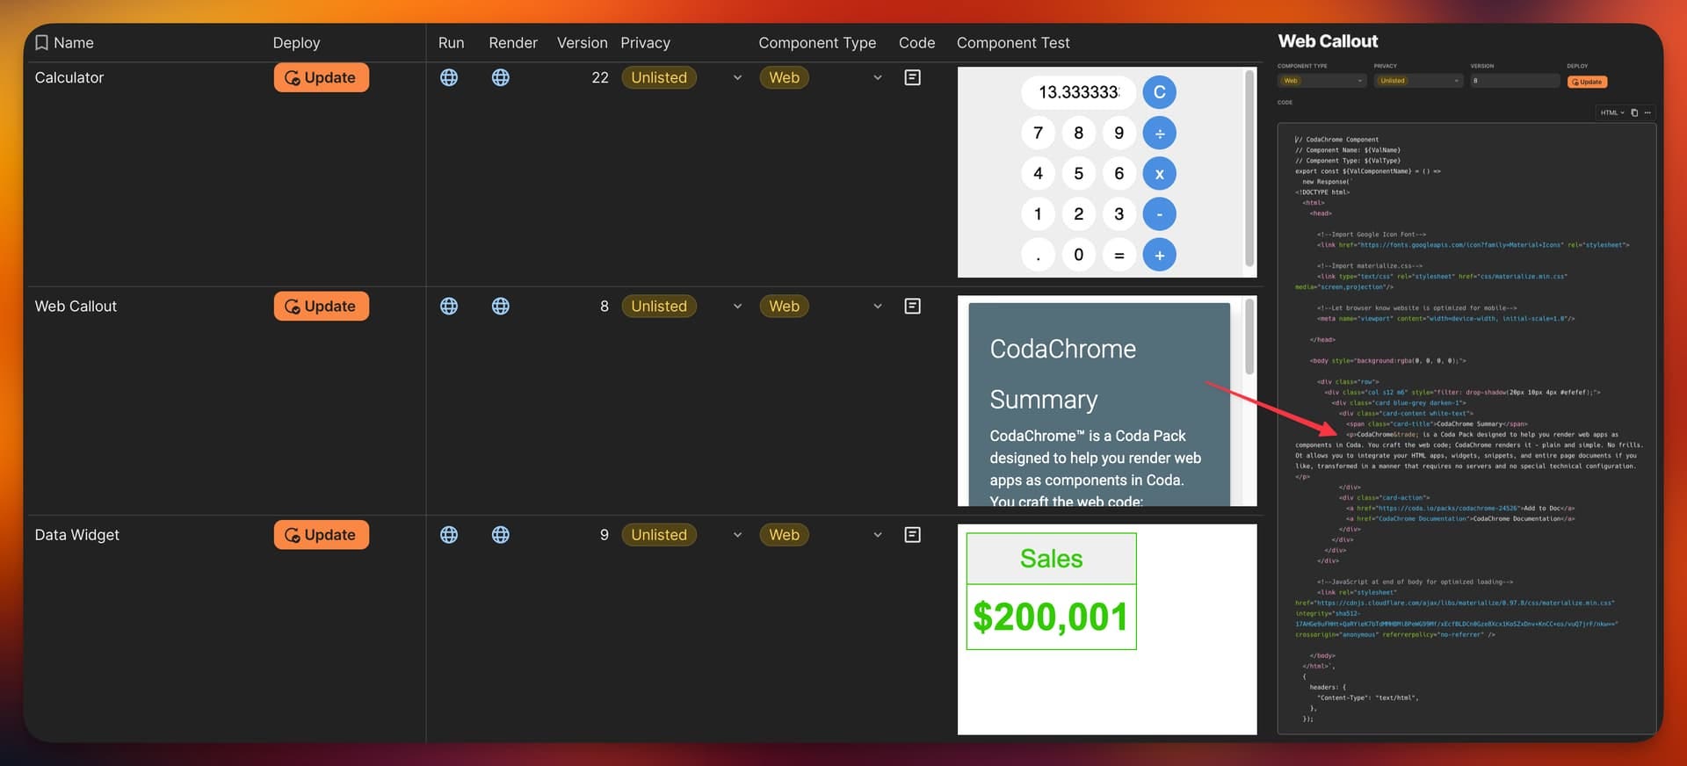
Task: Click the 4 key on the calculator
Action: [1039, 173]
